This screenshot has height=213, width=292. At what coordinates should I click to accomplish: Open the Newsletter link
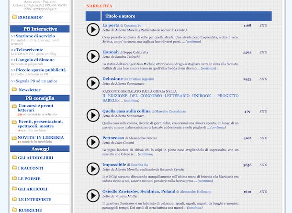click(29, 90)
